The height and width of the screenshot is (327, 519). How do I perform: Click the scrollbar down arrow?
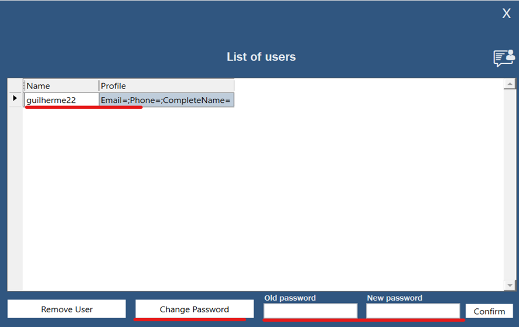pyautogui.click(x=510, y=285)
